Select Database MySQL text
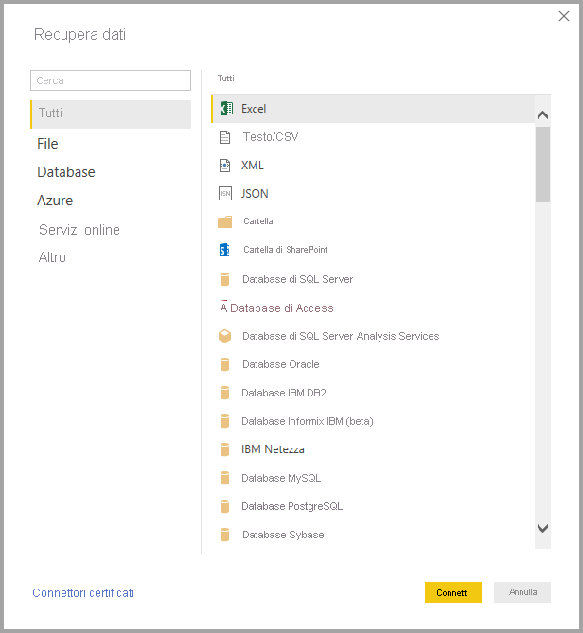Viewport: 583px width, 633px height. (x=281, y=478)
